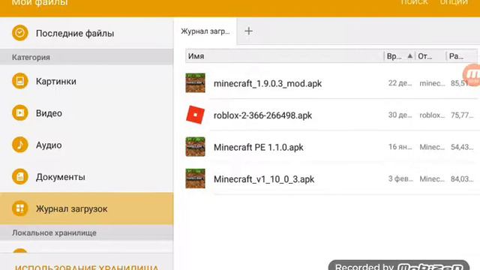Open Minecraft PE 1.1.0.apk thumbnail icon

195,147
